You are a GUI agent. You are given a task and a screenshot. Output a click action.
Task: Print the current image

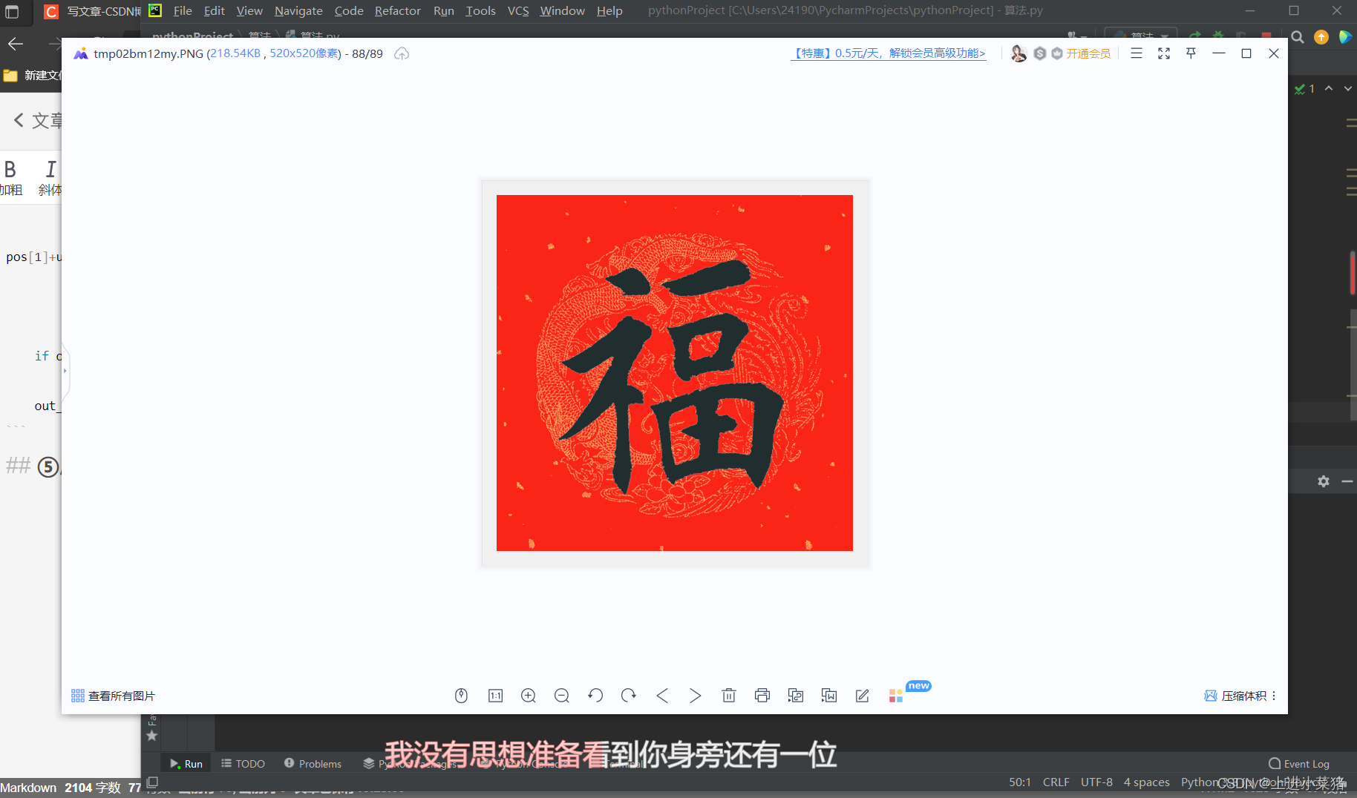pos(762,696)
